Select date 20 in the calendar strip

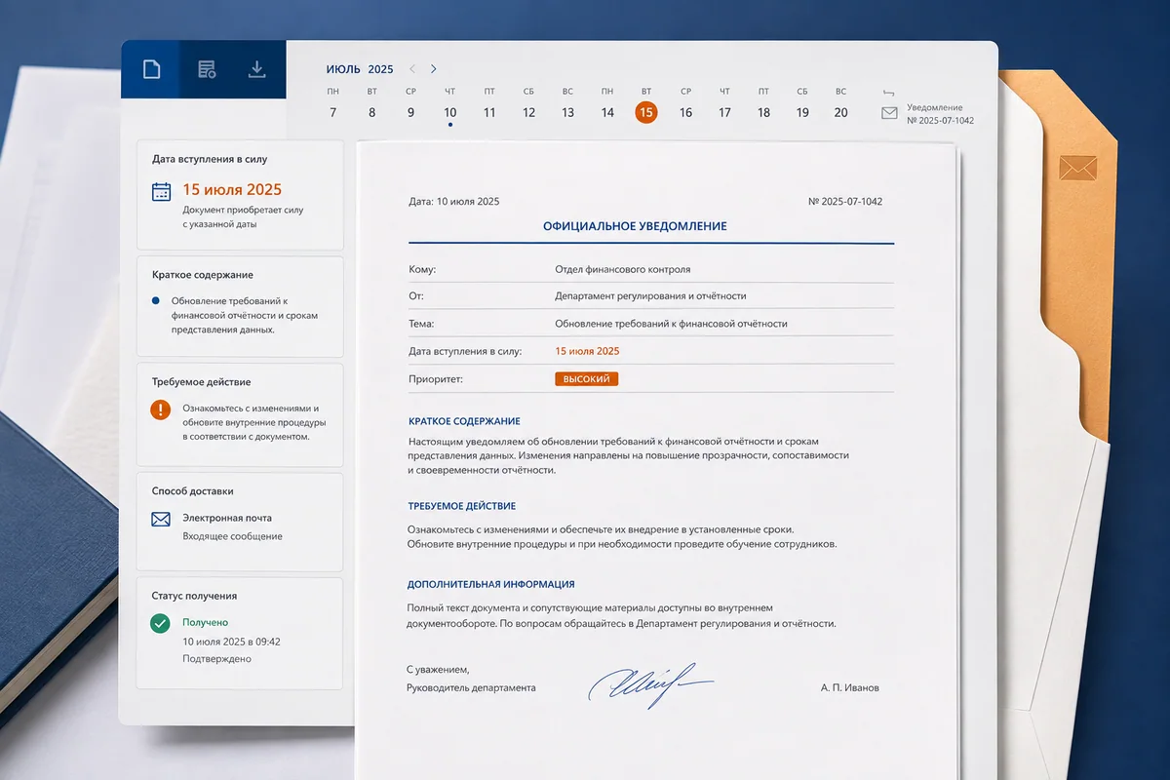point(840,112)
